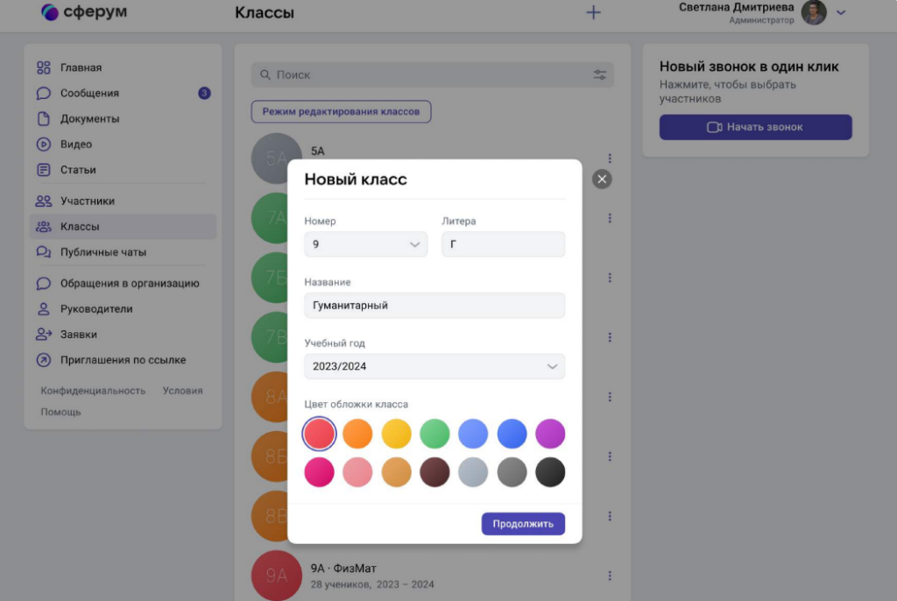Pick the black cover color swatch
Screen dimensions: 897x601
pyautogui.click(x=550, y=472)
